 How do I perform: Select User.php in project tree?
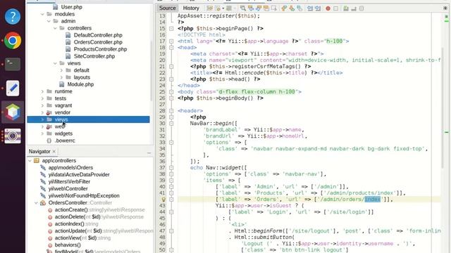[71, 7]
